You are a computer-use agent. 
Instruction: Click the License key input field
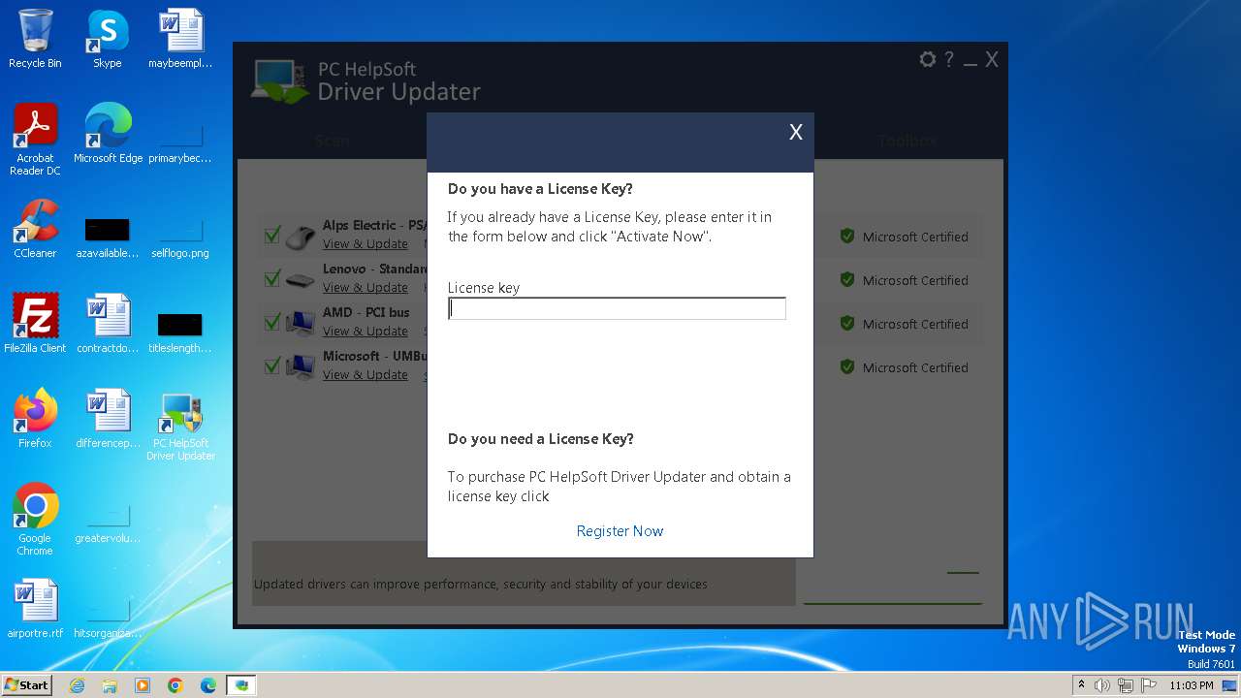pos(617,308)
